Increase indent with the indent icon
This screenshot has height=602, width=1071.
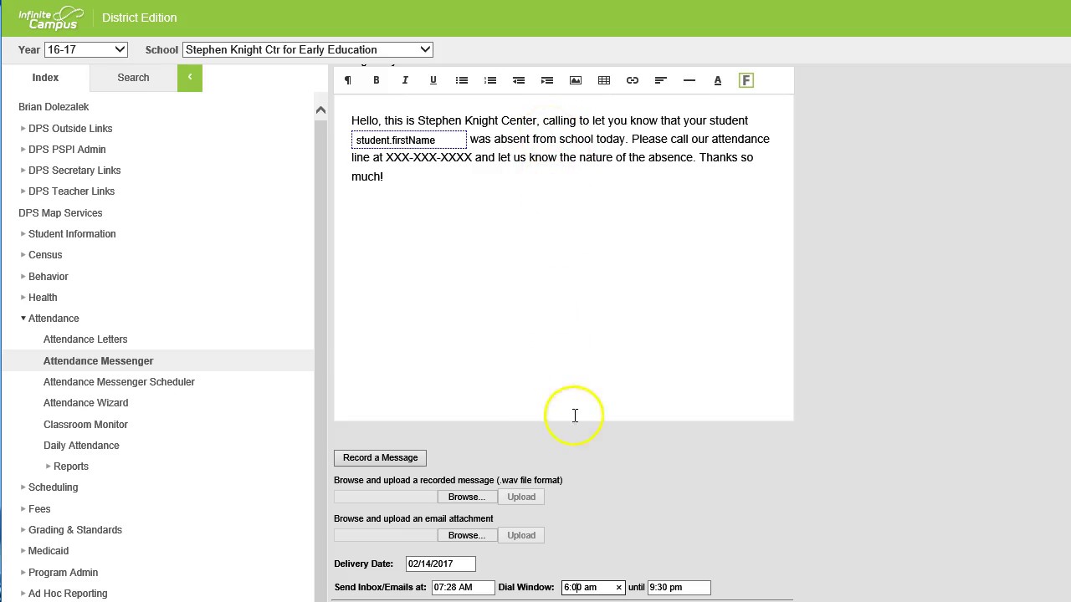coord(547,80)
